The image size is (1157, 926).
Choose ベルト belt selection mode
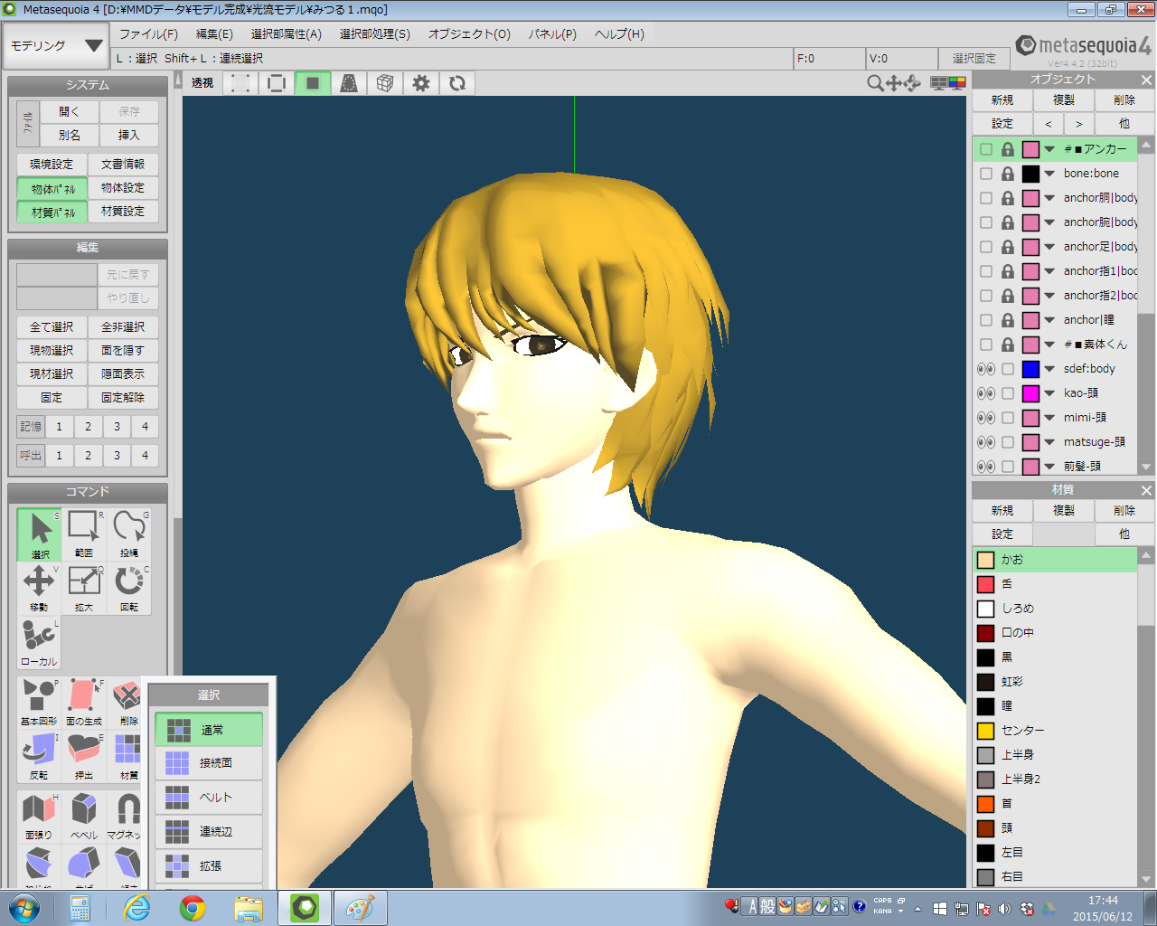click(x=209, y=798)
